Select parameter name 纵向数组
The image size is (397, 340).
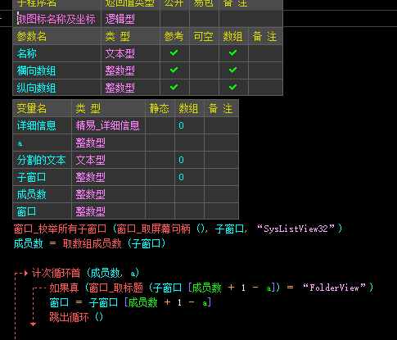click(x=36, y=88)
